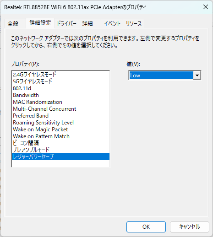
Task: Close the adapter properties dialog
Action: click(206, 7)
